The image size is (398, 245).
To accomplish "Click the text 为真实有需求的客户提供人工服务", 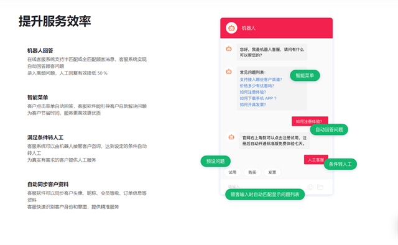I will coord(62,160).
